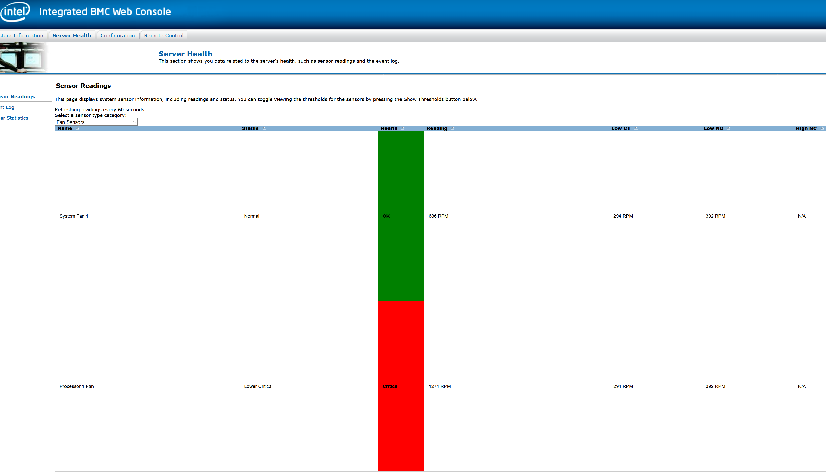Sort table by Reading column arrow
The width and height of the screenshot is (826, 473).
tap(453, 128)
